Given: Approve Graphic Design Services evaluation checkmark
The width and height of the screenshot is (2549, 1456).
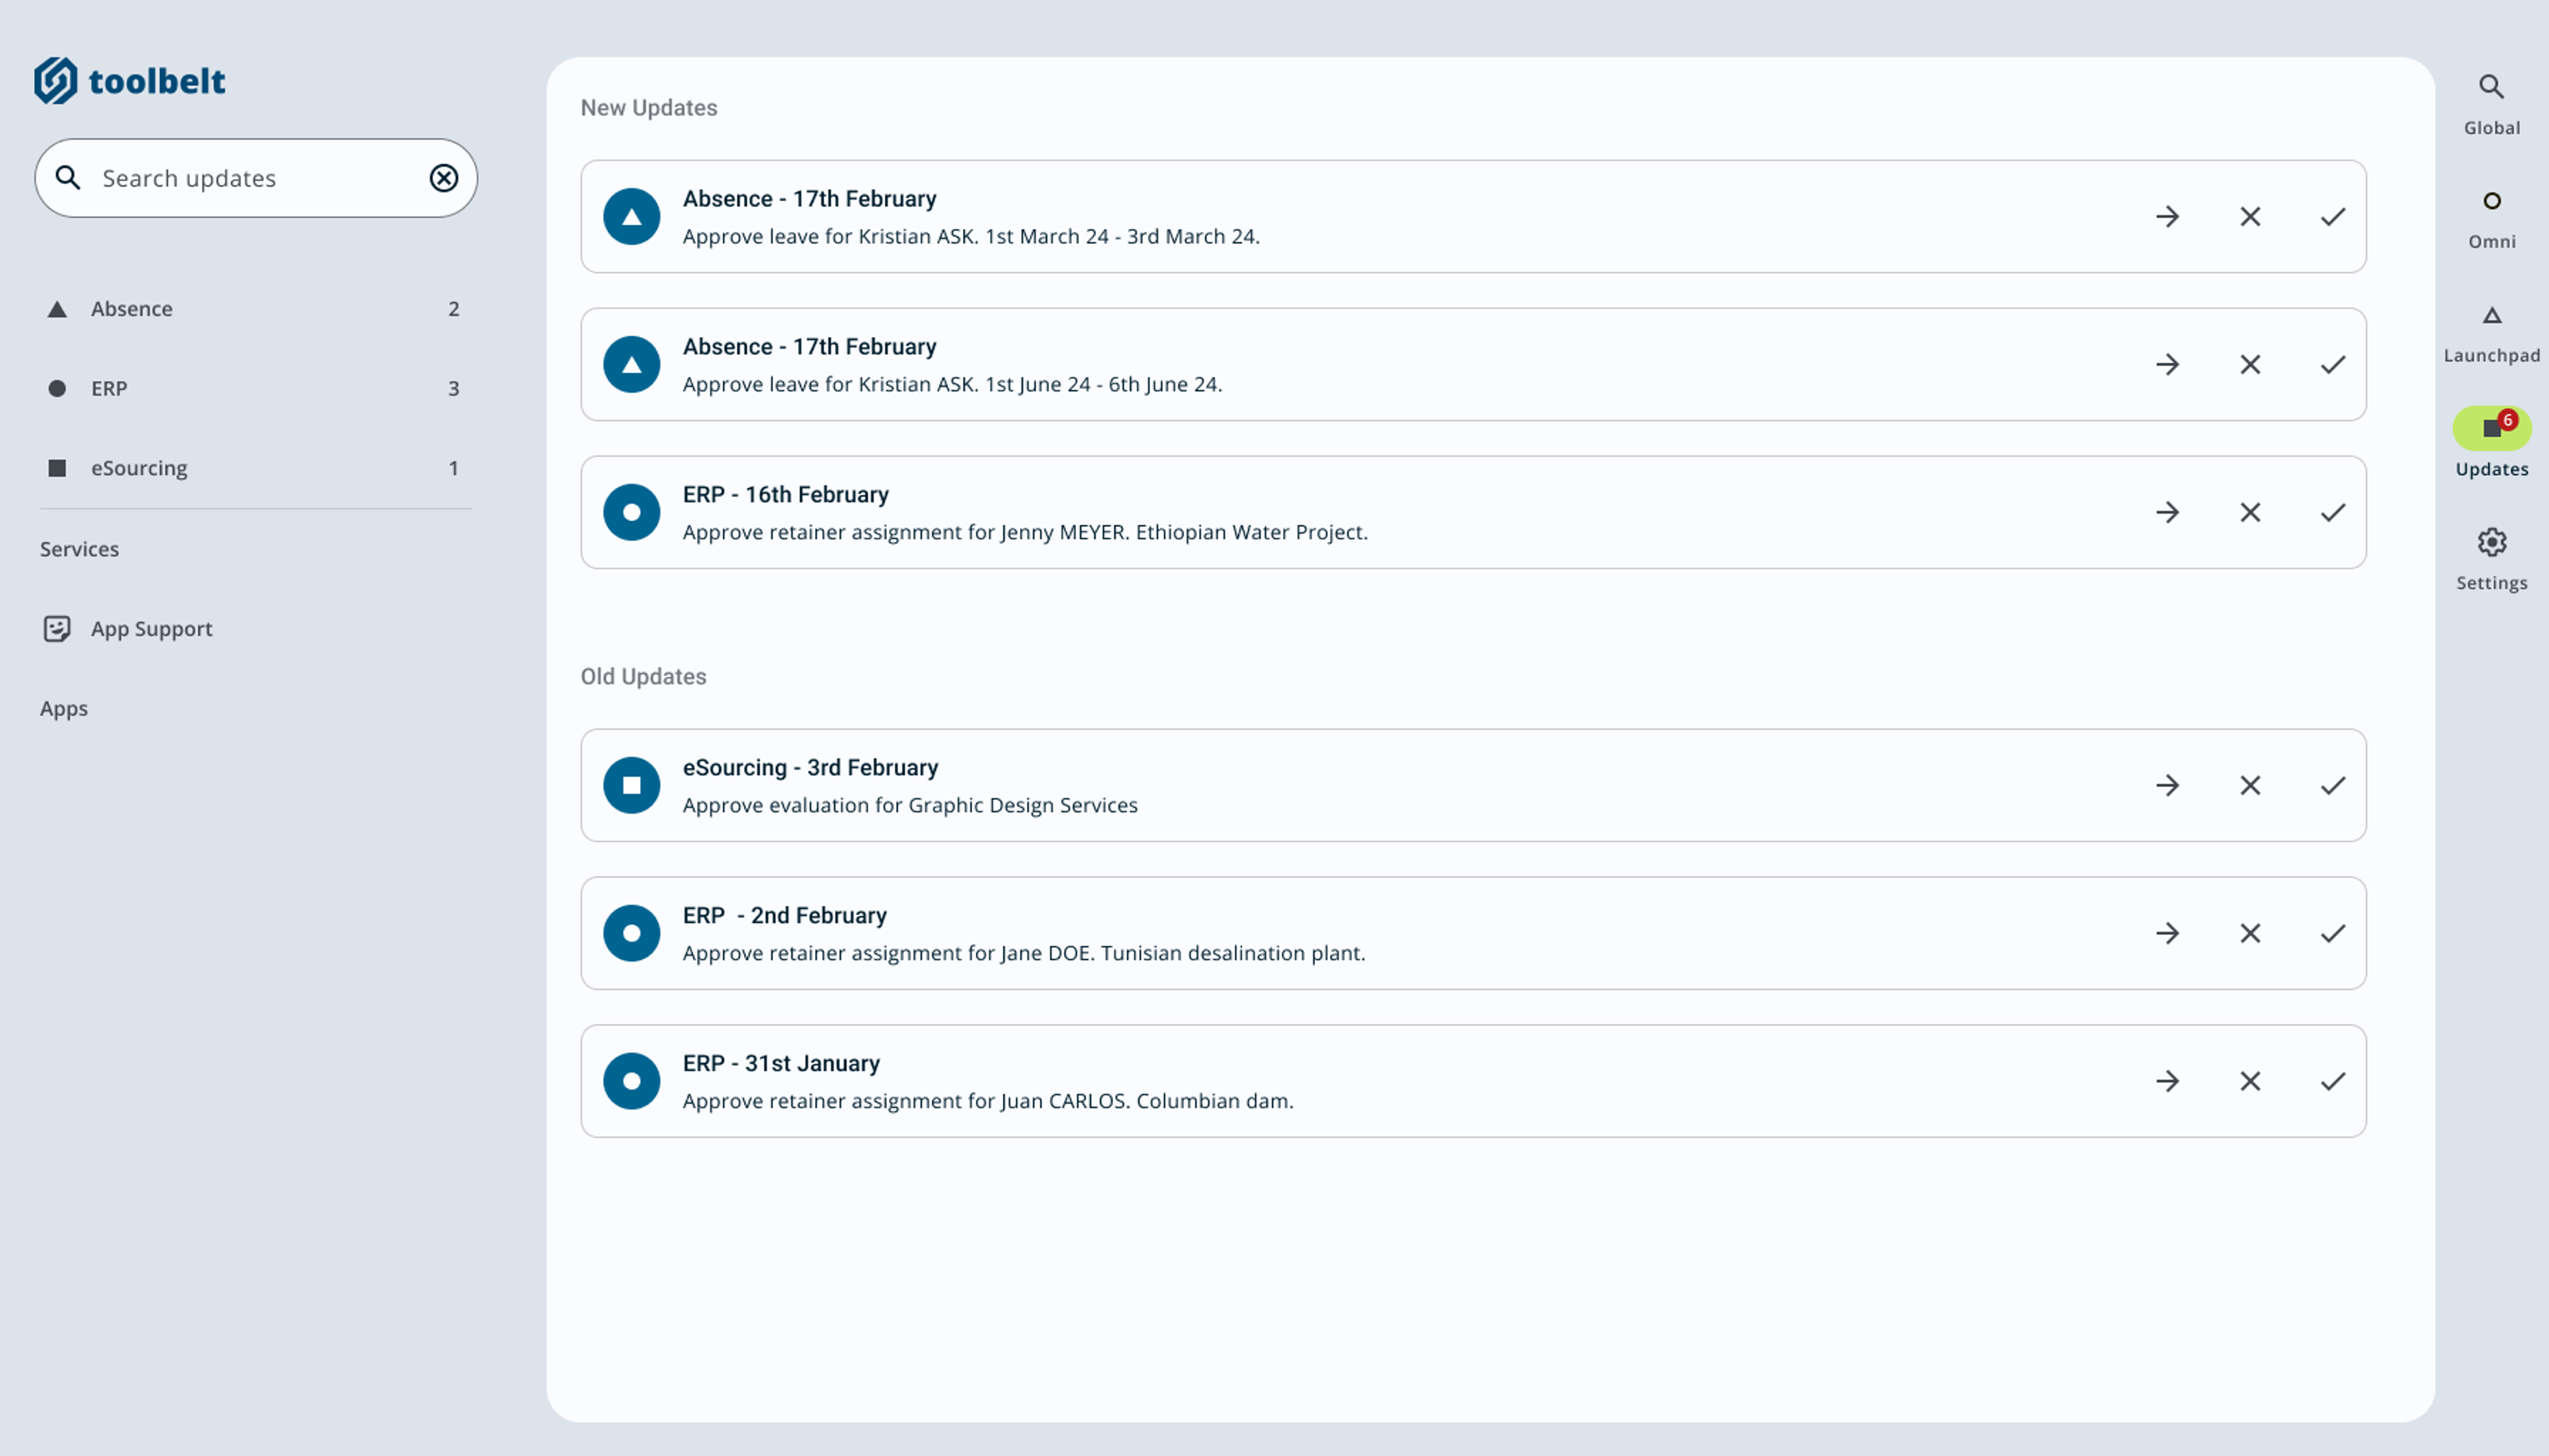Looking at the screenshot, I should (x=2332, y=786).
